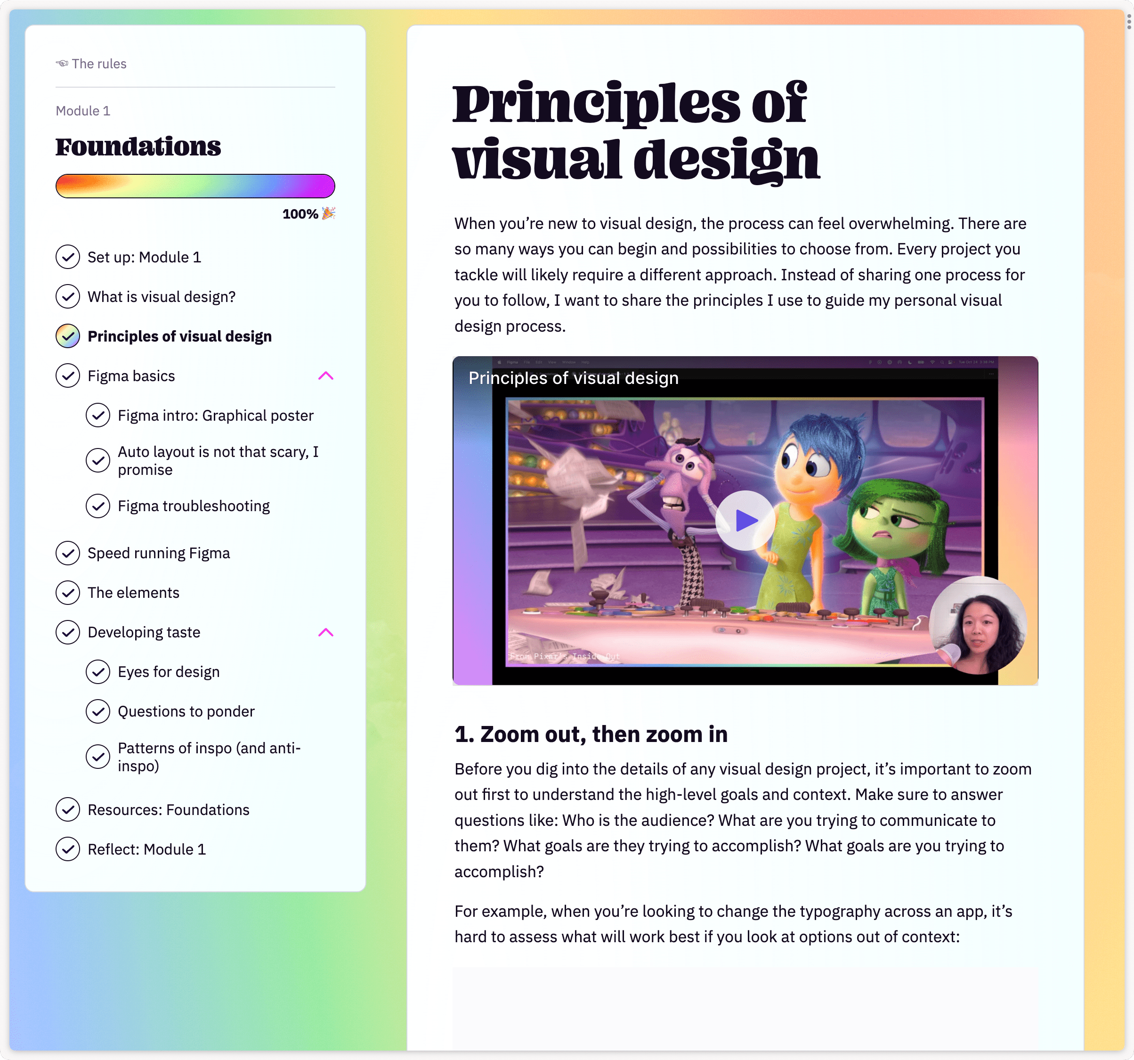Click the checkmark icon beside 'Resources: Foundations'
The image size is (1134, 1060).
(x=67, y=809)
